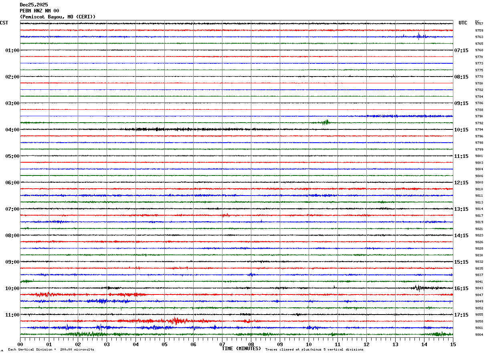Screen dimensions: 485x355
Task: Click the UTC timezone label
Action: coord(463,23)
